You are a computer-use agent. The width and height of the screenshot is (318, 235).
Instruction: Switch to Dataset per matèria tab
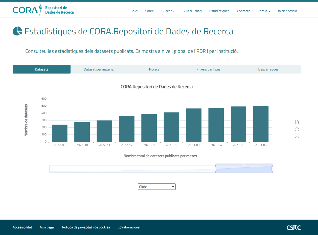pyautogui.click(x=99, y=69)
